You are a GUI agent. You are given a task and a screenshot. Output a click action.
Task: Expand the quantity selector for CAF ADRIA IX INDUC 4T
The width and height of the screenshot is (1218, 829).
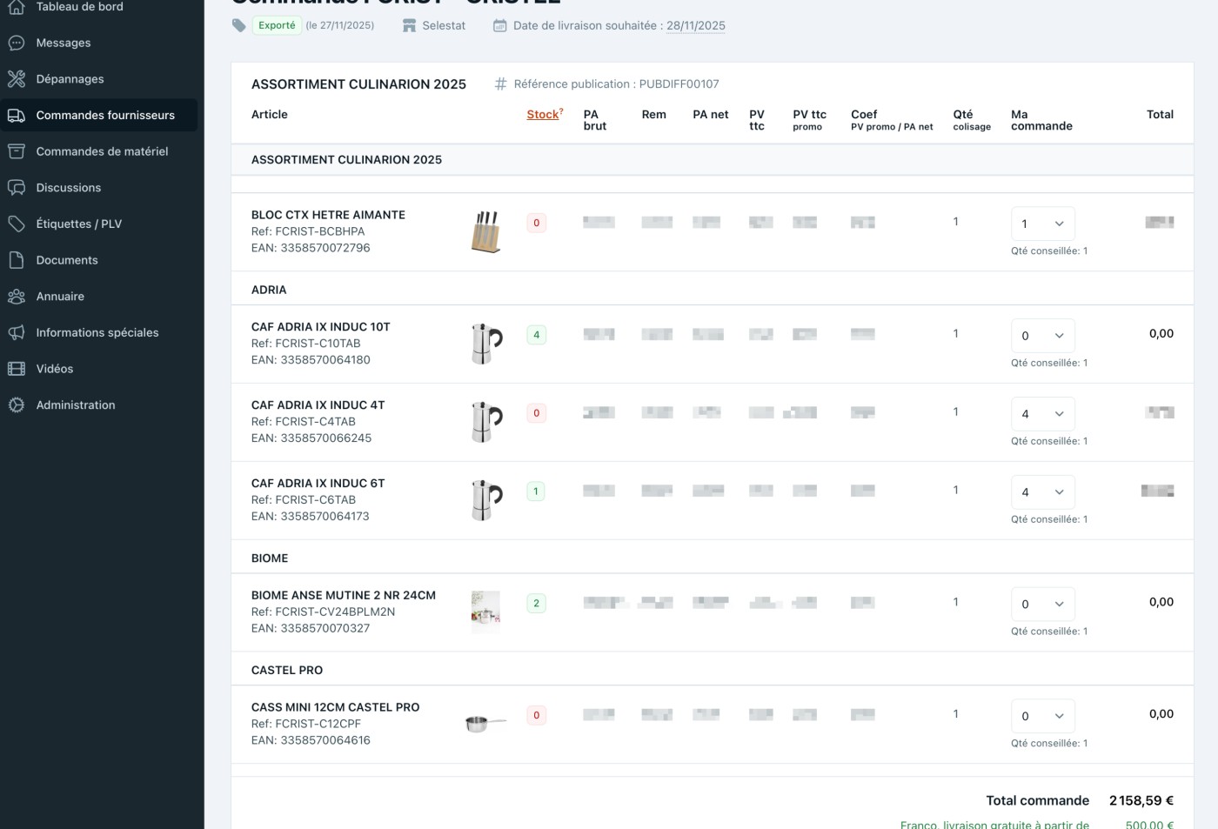tap(1042, 414)
